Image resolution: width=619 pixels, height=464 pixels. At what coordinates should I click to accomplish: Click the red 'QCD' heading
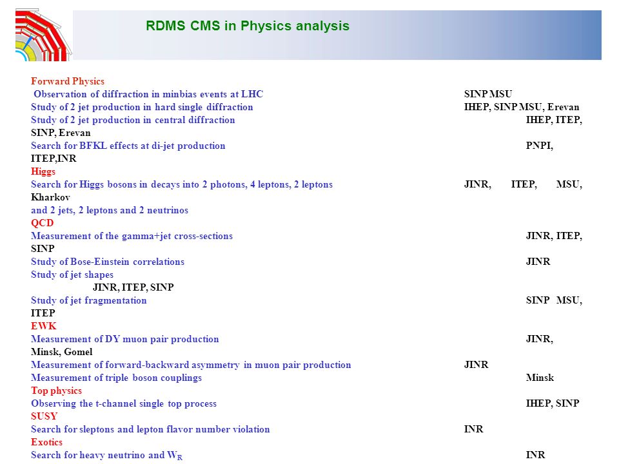(x=43, y=223)
